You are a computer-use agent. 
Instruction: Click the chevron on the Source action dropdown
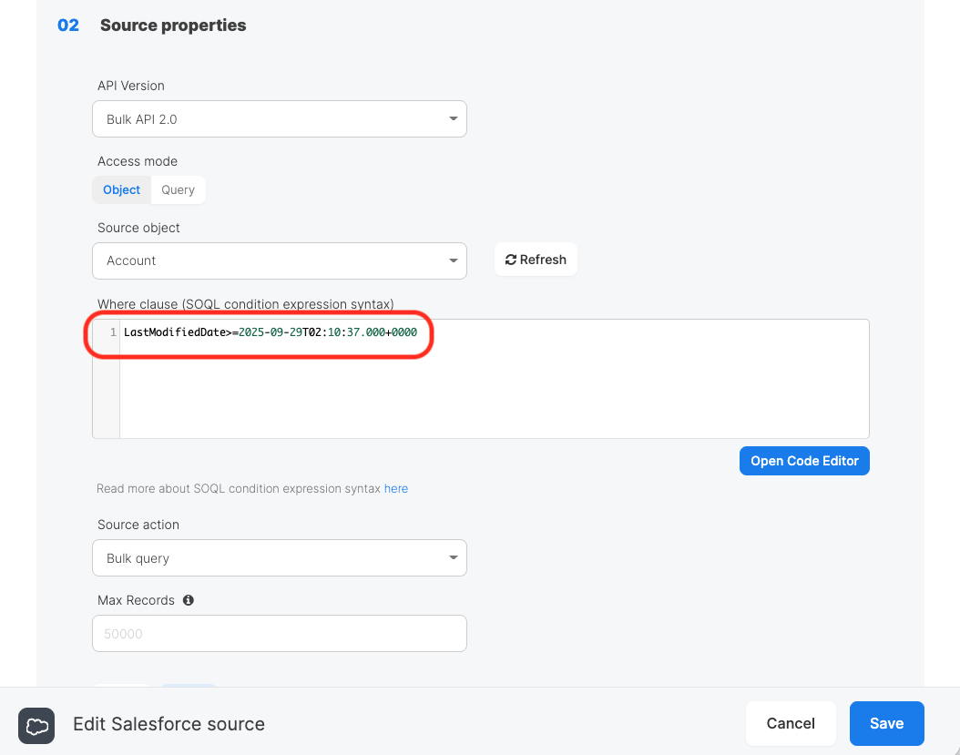pos(453,557)
